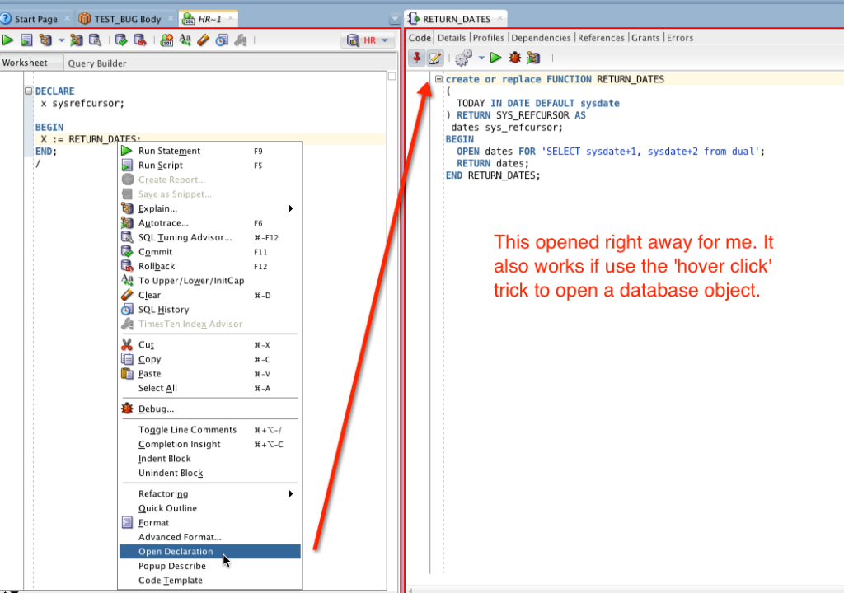Viewport: 844px width, 593px height.
Task: Choose Popup Describe from context menu
Action: click(171, 566)
